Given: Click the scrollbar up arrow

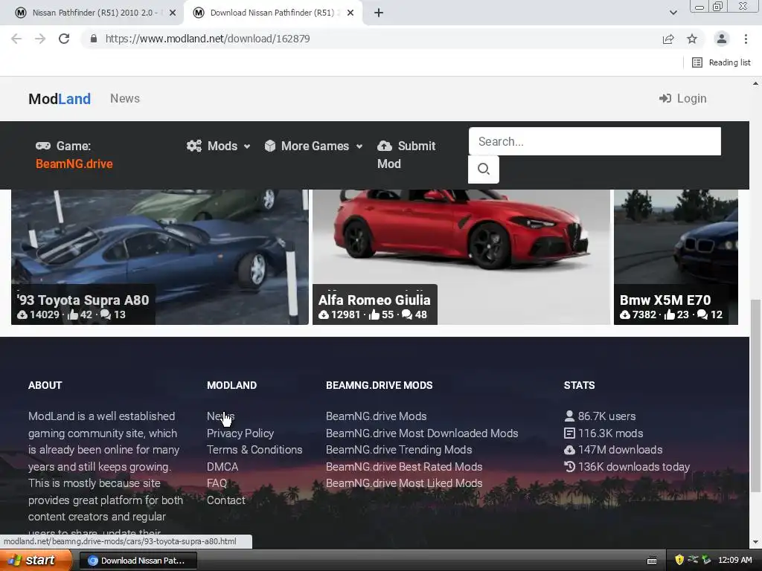Looking at the screenshot, I should click(755, 83).
